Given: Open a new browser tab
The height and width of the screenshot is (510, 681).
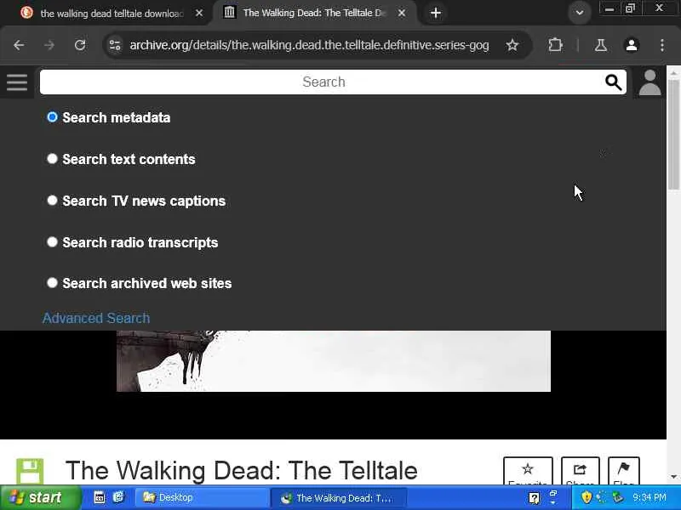Looking at the screenshot, I should (436, 13).
